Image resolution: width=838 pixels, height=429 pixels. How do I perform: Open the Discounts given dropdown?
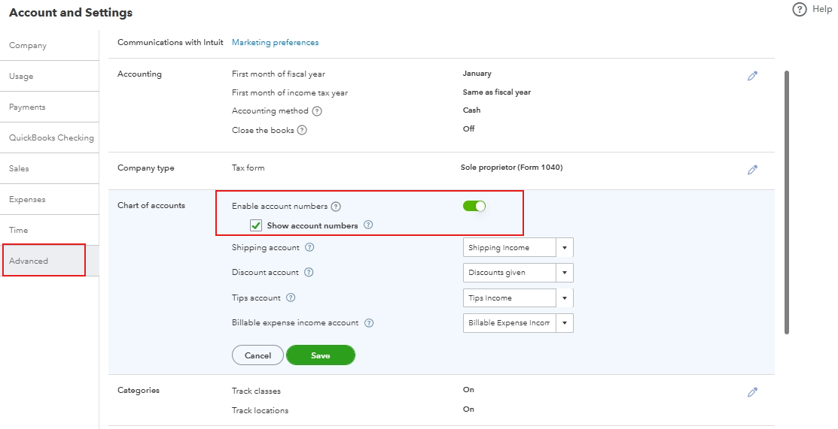pos(565,273)
